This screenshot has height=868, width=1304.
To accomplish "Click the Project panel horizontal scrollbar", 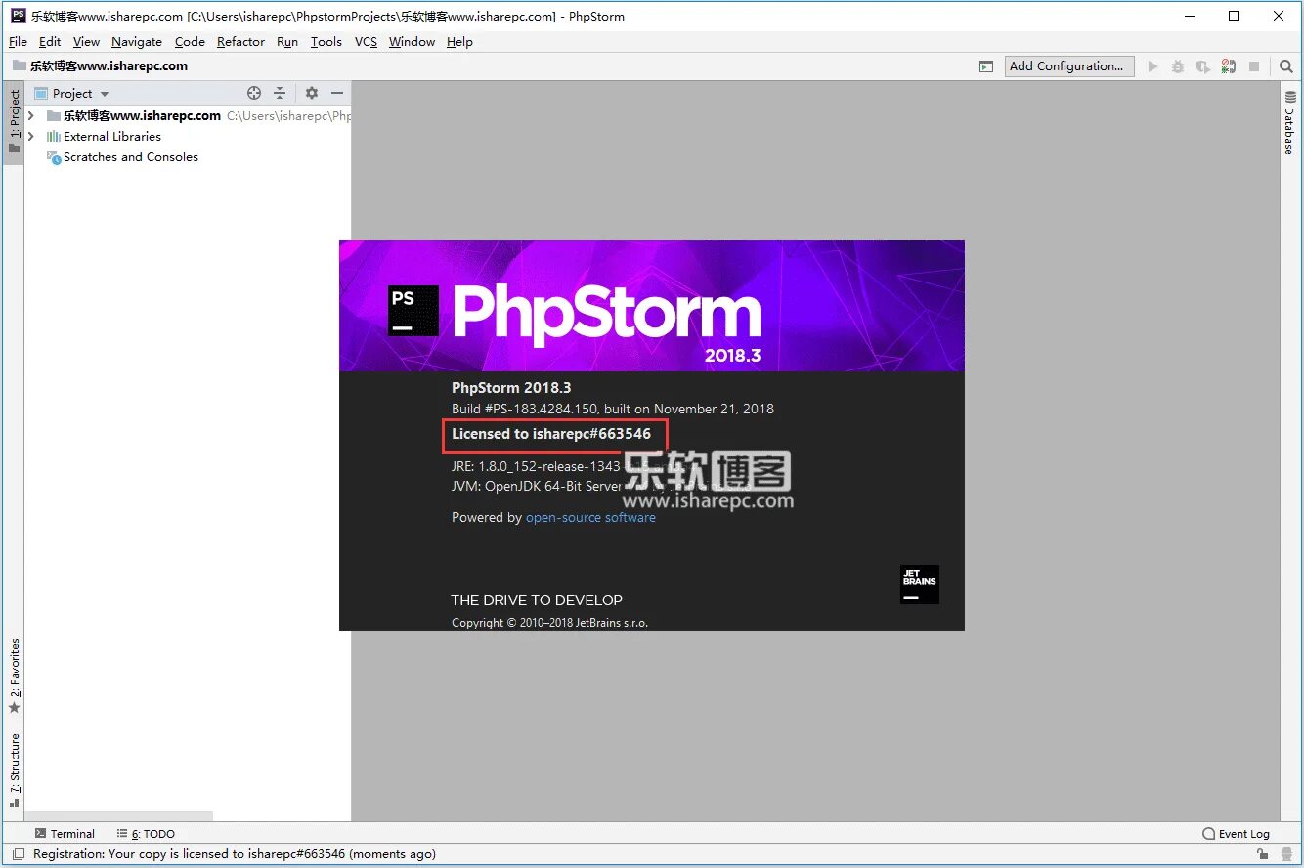I will (x=118, y=816).
